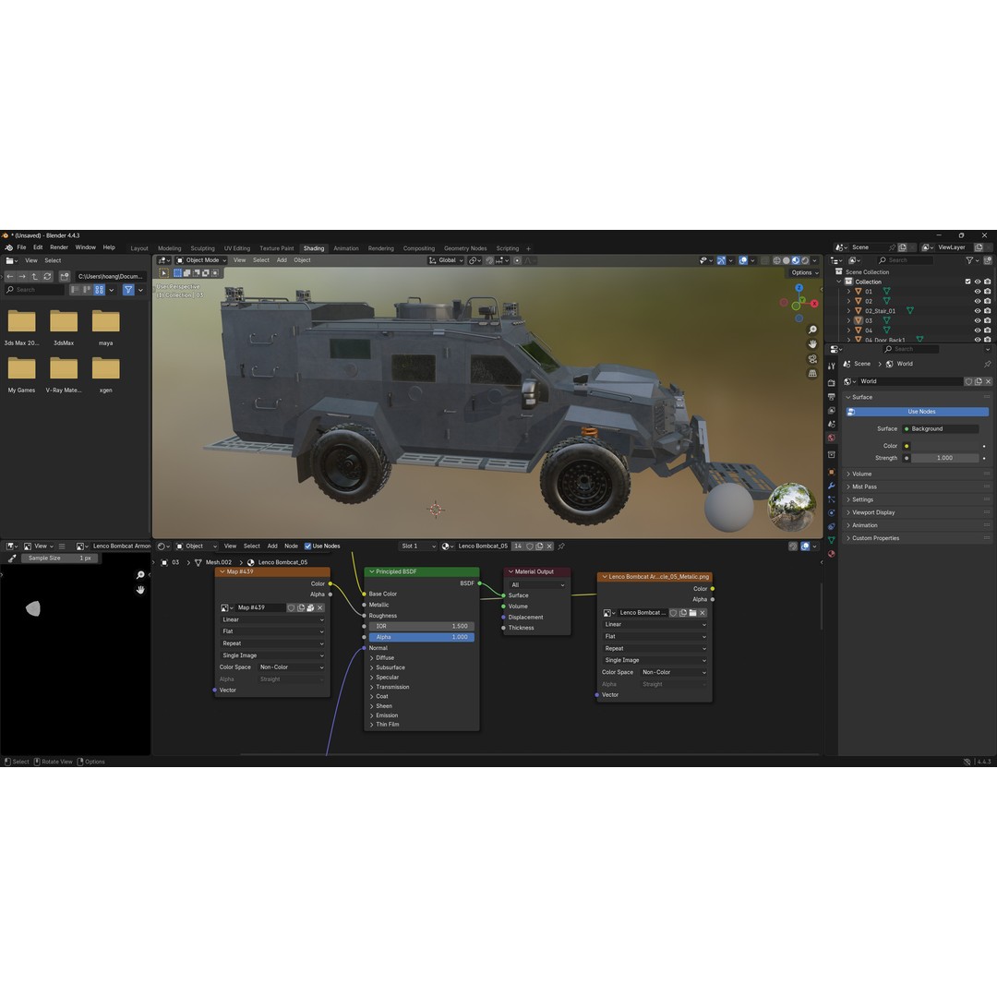
Task: Create new folder in file browser
Action: (65, 277)
